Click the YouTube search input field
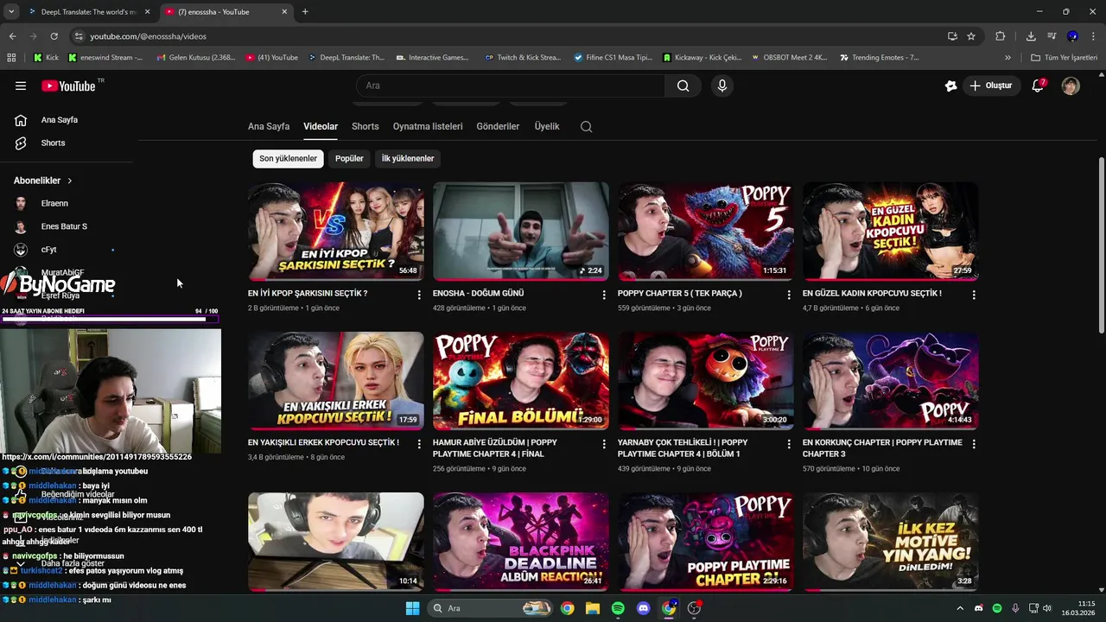The height and width of the screenshot is (622, 1106). click(511, 86)
